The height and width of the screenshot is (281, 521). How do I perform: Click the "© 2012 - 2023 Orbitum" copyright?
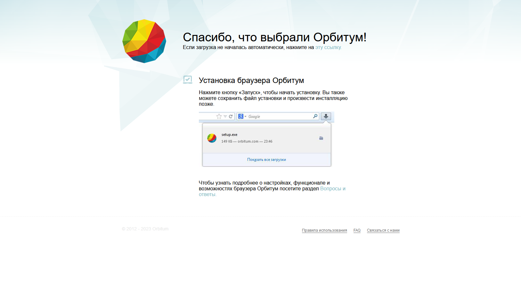145,229
